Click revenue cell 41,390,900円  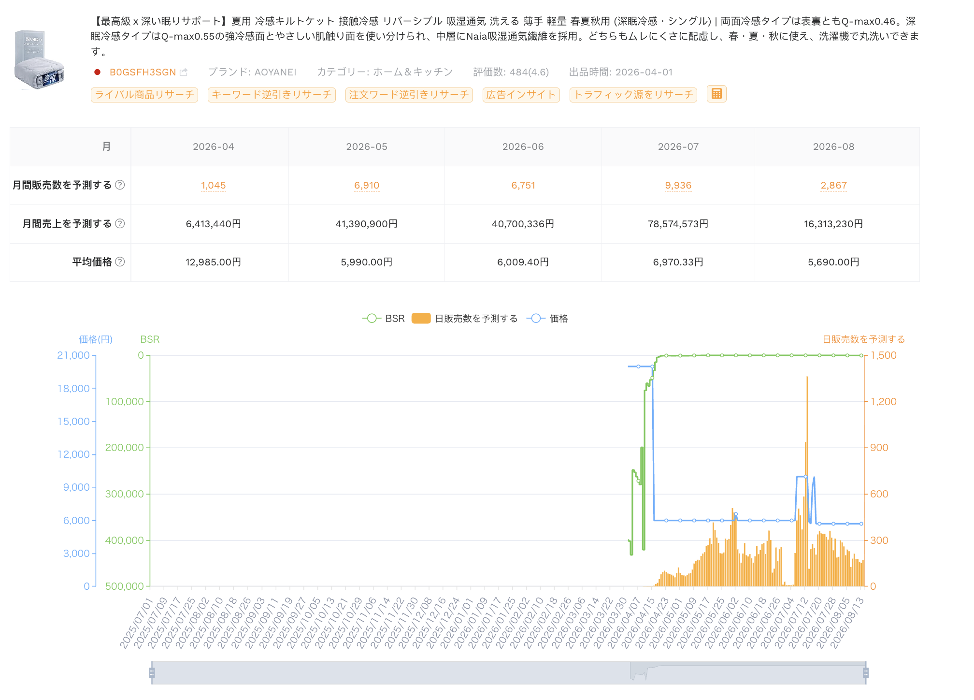[x=367, y=224]
